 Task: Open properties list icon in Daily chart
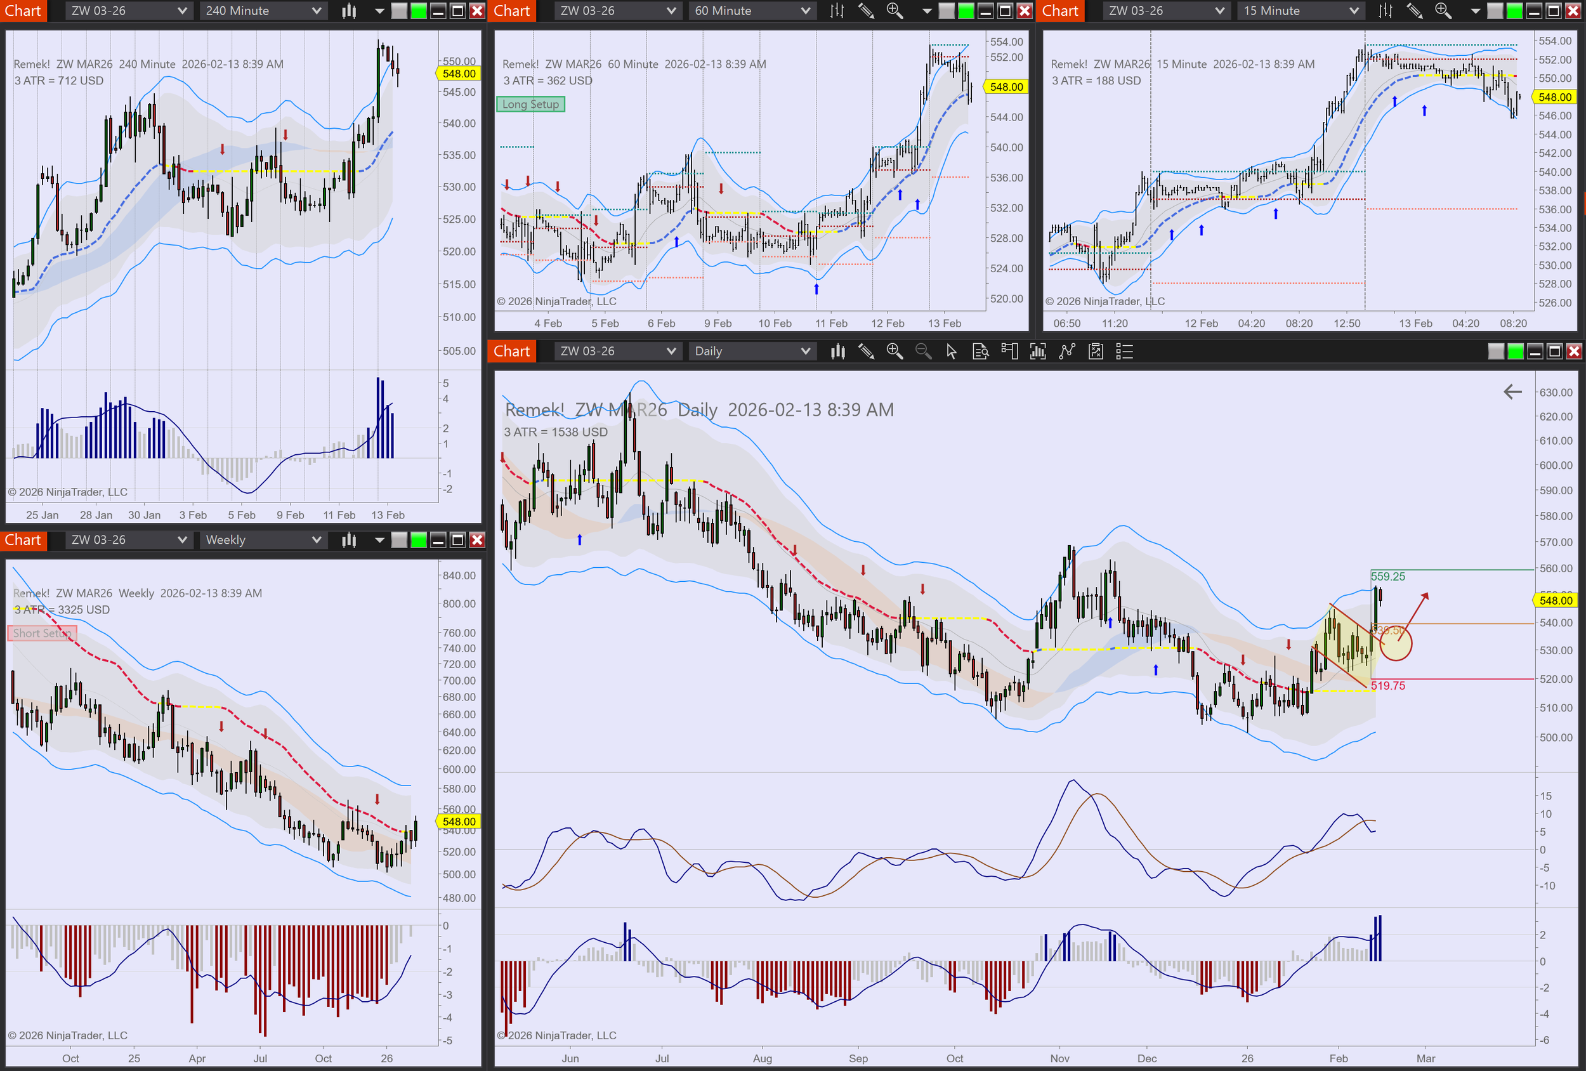pyautogui.click(x=1124, y=352)
